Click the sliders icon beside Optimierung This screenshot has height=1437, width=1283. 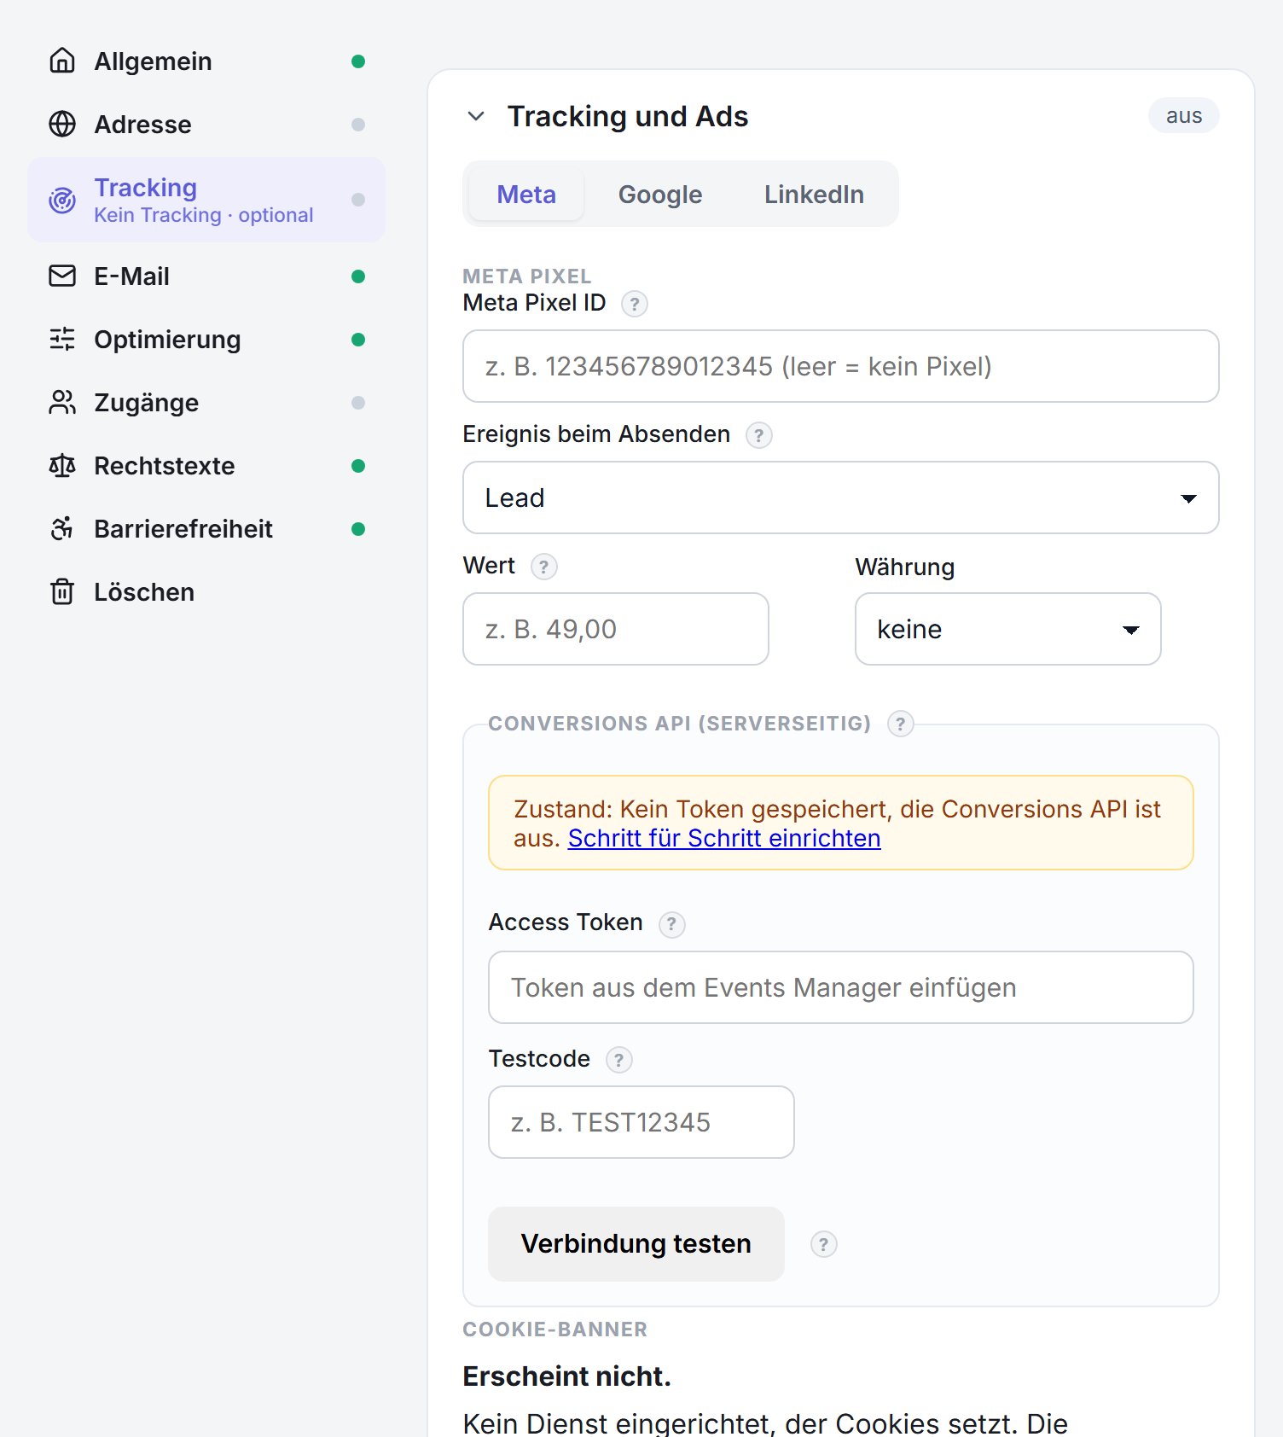62,340
